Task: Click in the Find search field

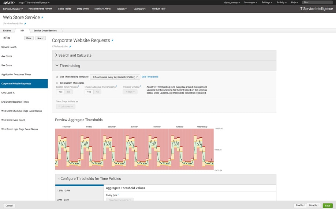Action: tap(317, 3)
